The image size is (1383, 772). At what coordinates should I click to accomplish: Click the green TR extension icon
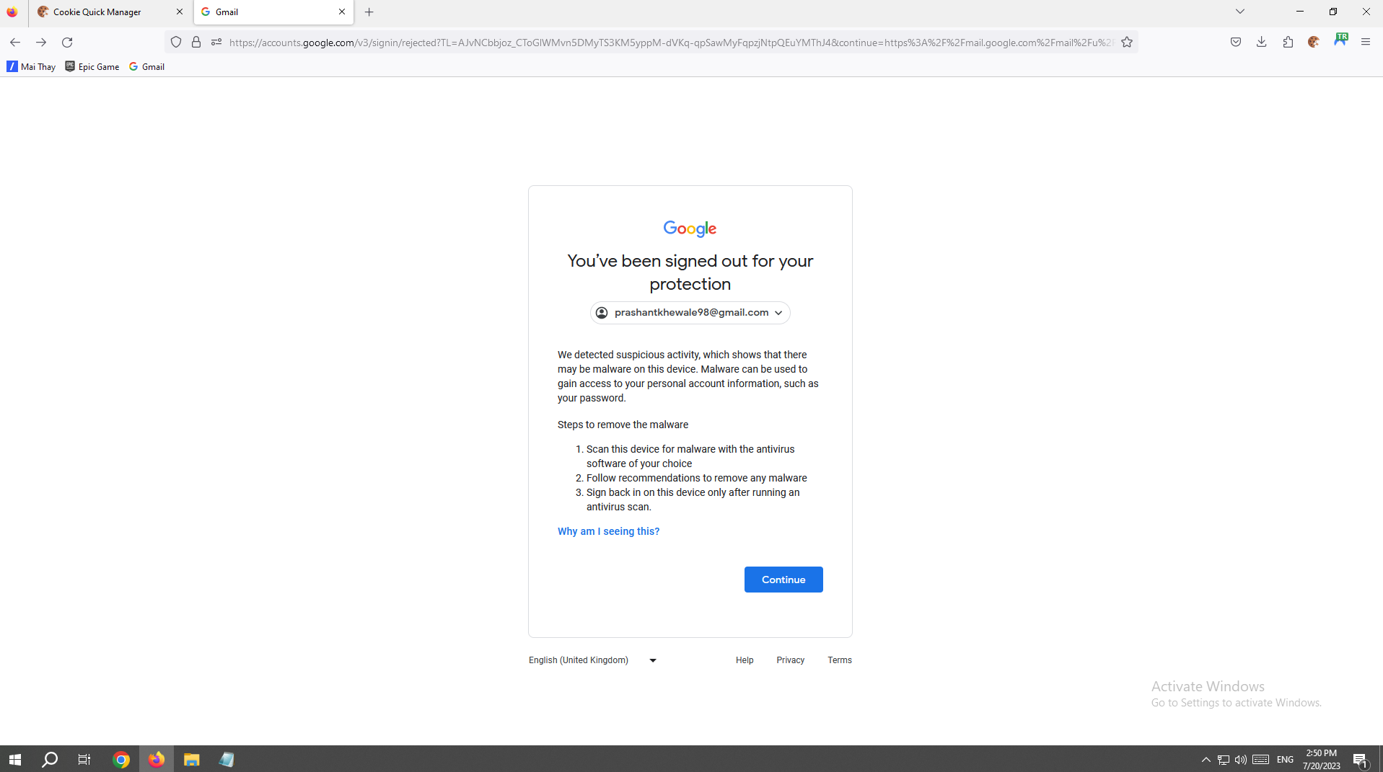[1340, 40]
